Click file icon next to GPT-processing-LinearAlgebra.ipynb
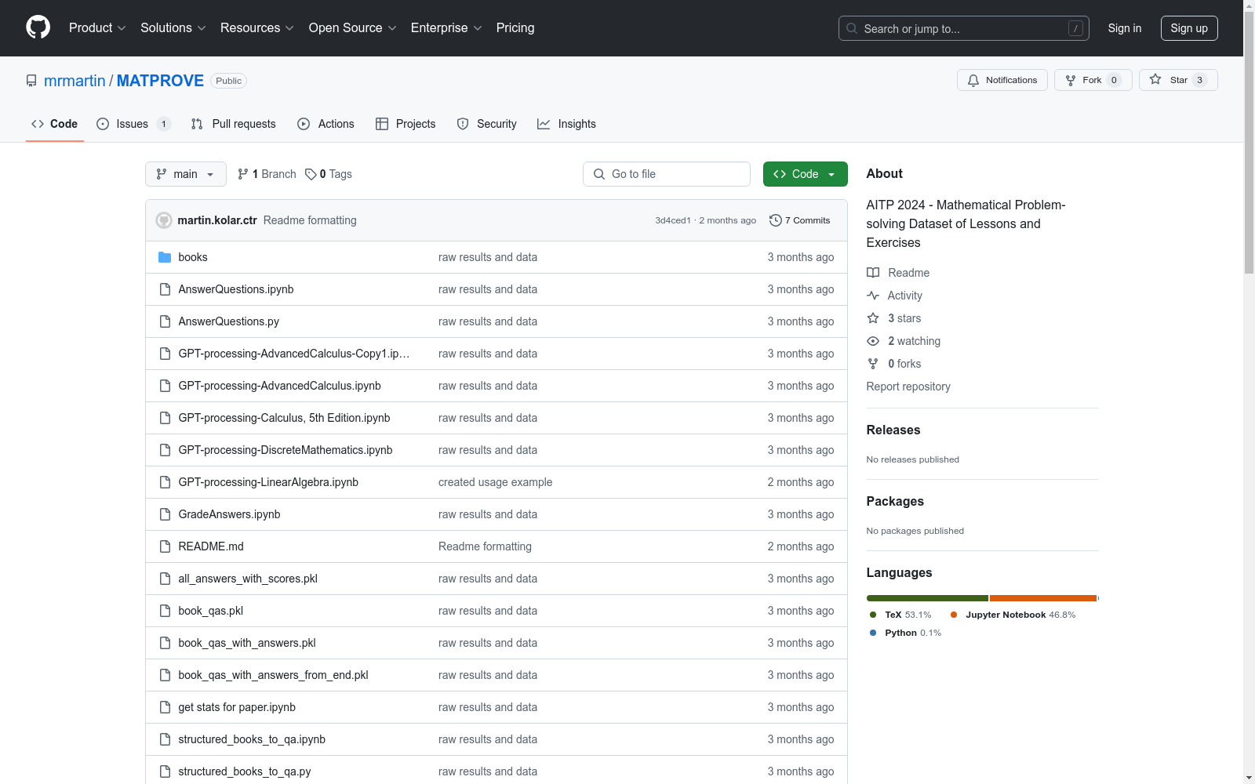 165,482
